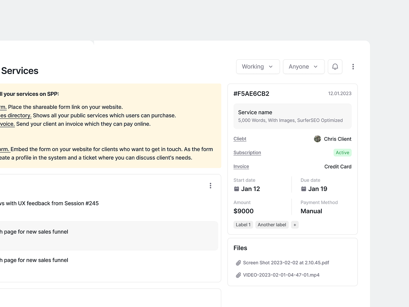
Task: Open the Working status dropdown
Action: point(258,67)
